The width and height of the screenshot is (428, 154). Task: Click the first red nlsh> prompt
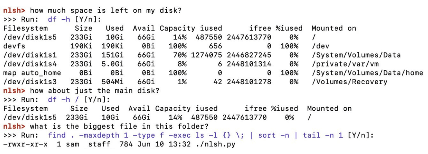14,11
